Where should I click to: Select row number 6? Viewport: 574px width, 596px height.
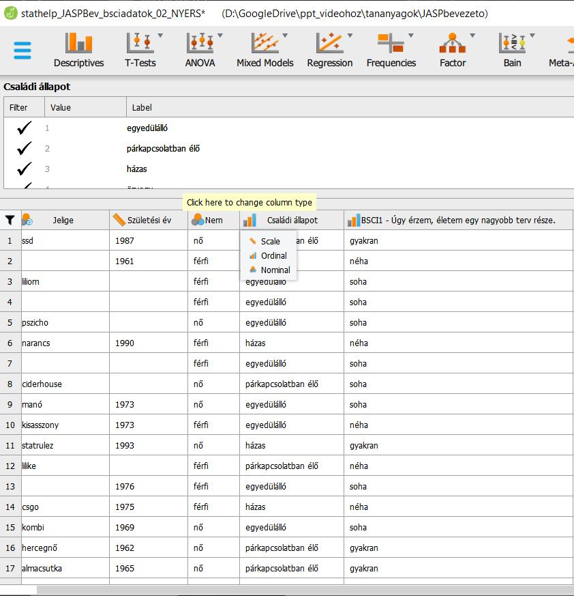coord(10,343)
